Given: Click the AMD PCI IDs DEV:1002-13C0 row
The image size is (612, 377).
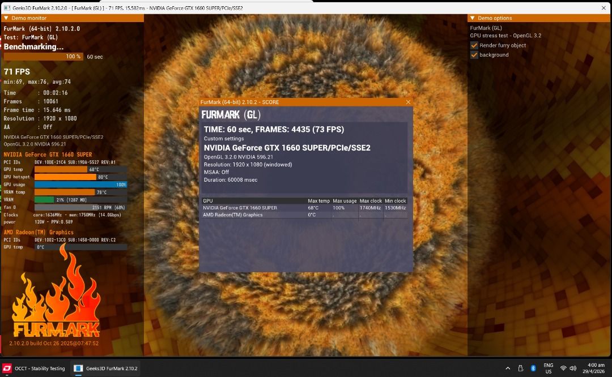Looking at the screenshot, I should click(x=59, y=240).
